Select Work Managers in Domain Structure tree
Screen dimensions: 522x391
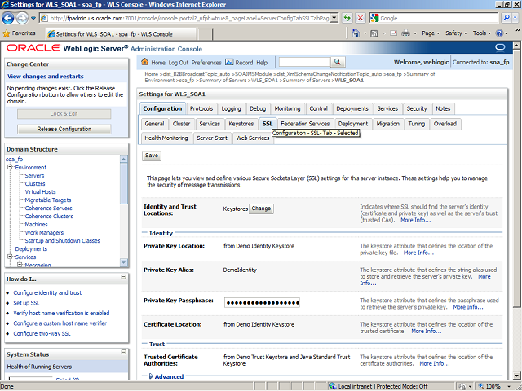pos(45,233)
